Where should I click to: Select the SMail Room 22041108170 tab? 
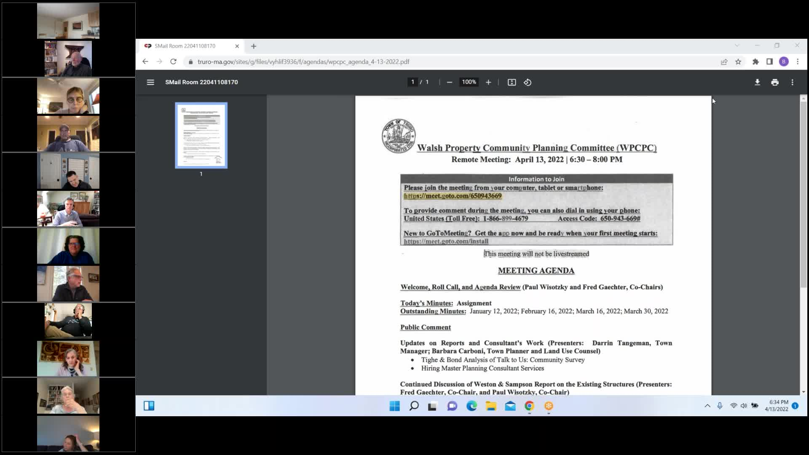(x=185, y=46)
